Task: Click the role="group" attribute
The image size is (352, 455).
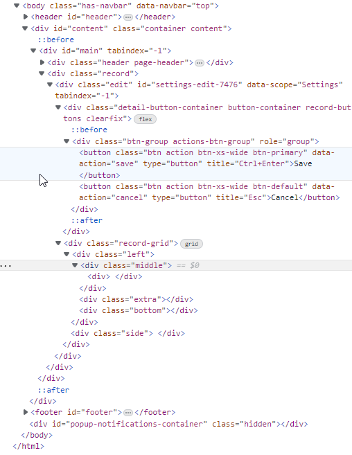Action: pyautogui.click(x=287, y=141)
